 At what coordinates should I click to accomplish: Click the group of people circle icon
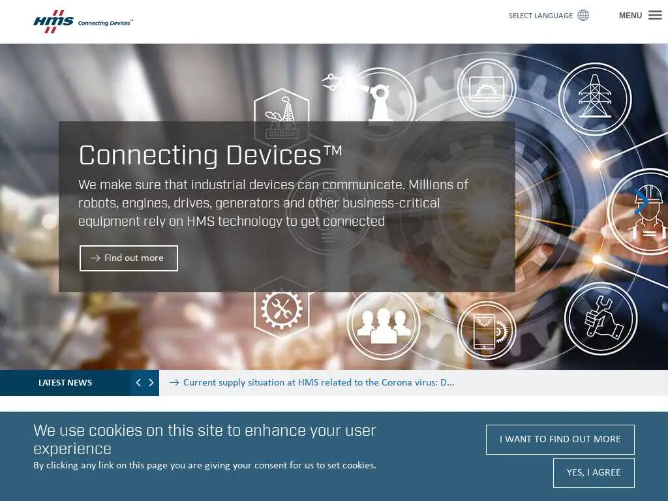384,325
